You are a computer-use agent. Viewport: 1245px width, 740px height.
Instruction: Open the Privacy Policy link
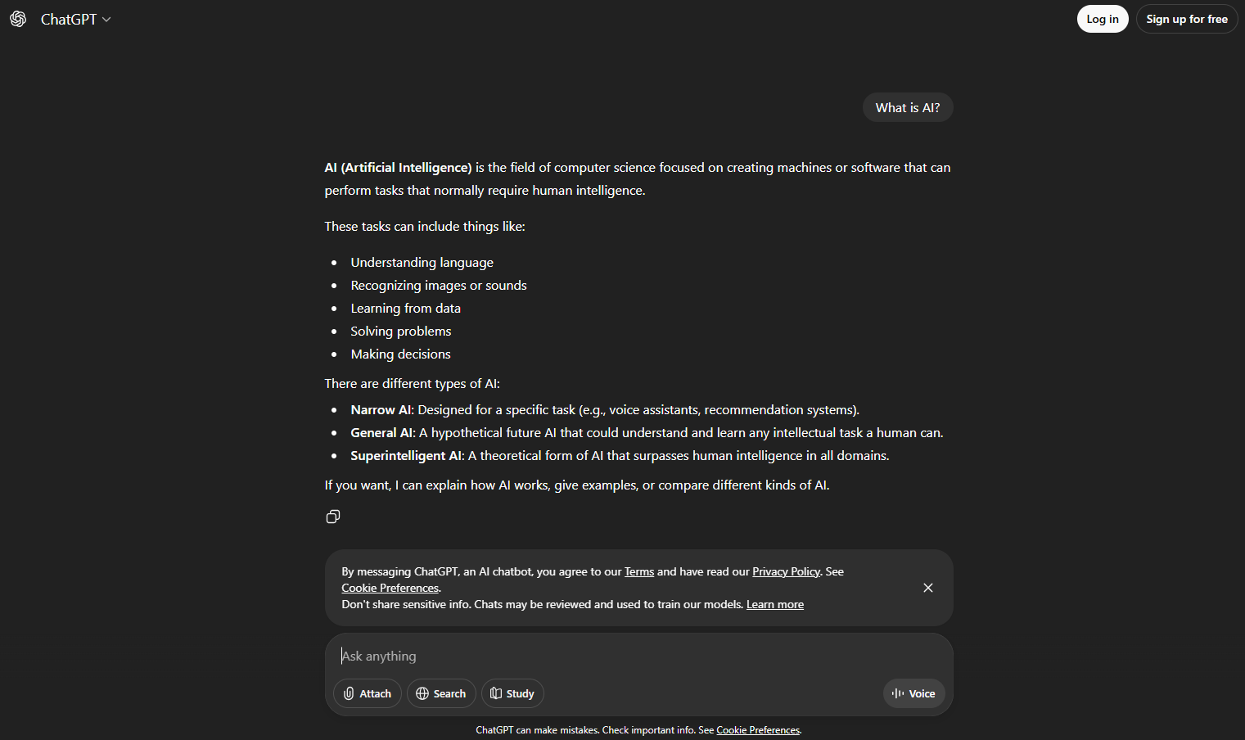tap(786, 571)
